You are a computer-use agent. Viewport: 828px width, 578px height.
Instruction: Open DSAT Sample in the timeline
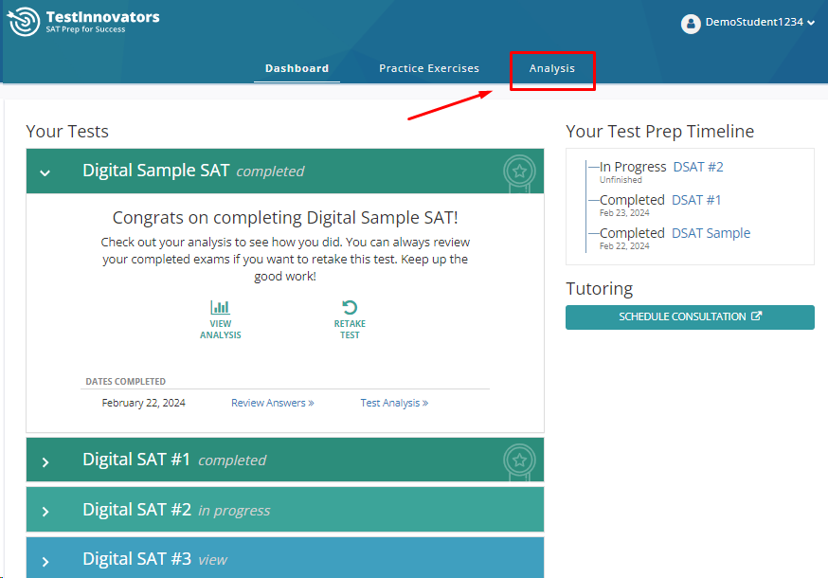[711, 233]
